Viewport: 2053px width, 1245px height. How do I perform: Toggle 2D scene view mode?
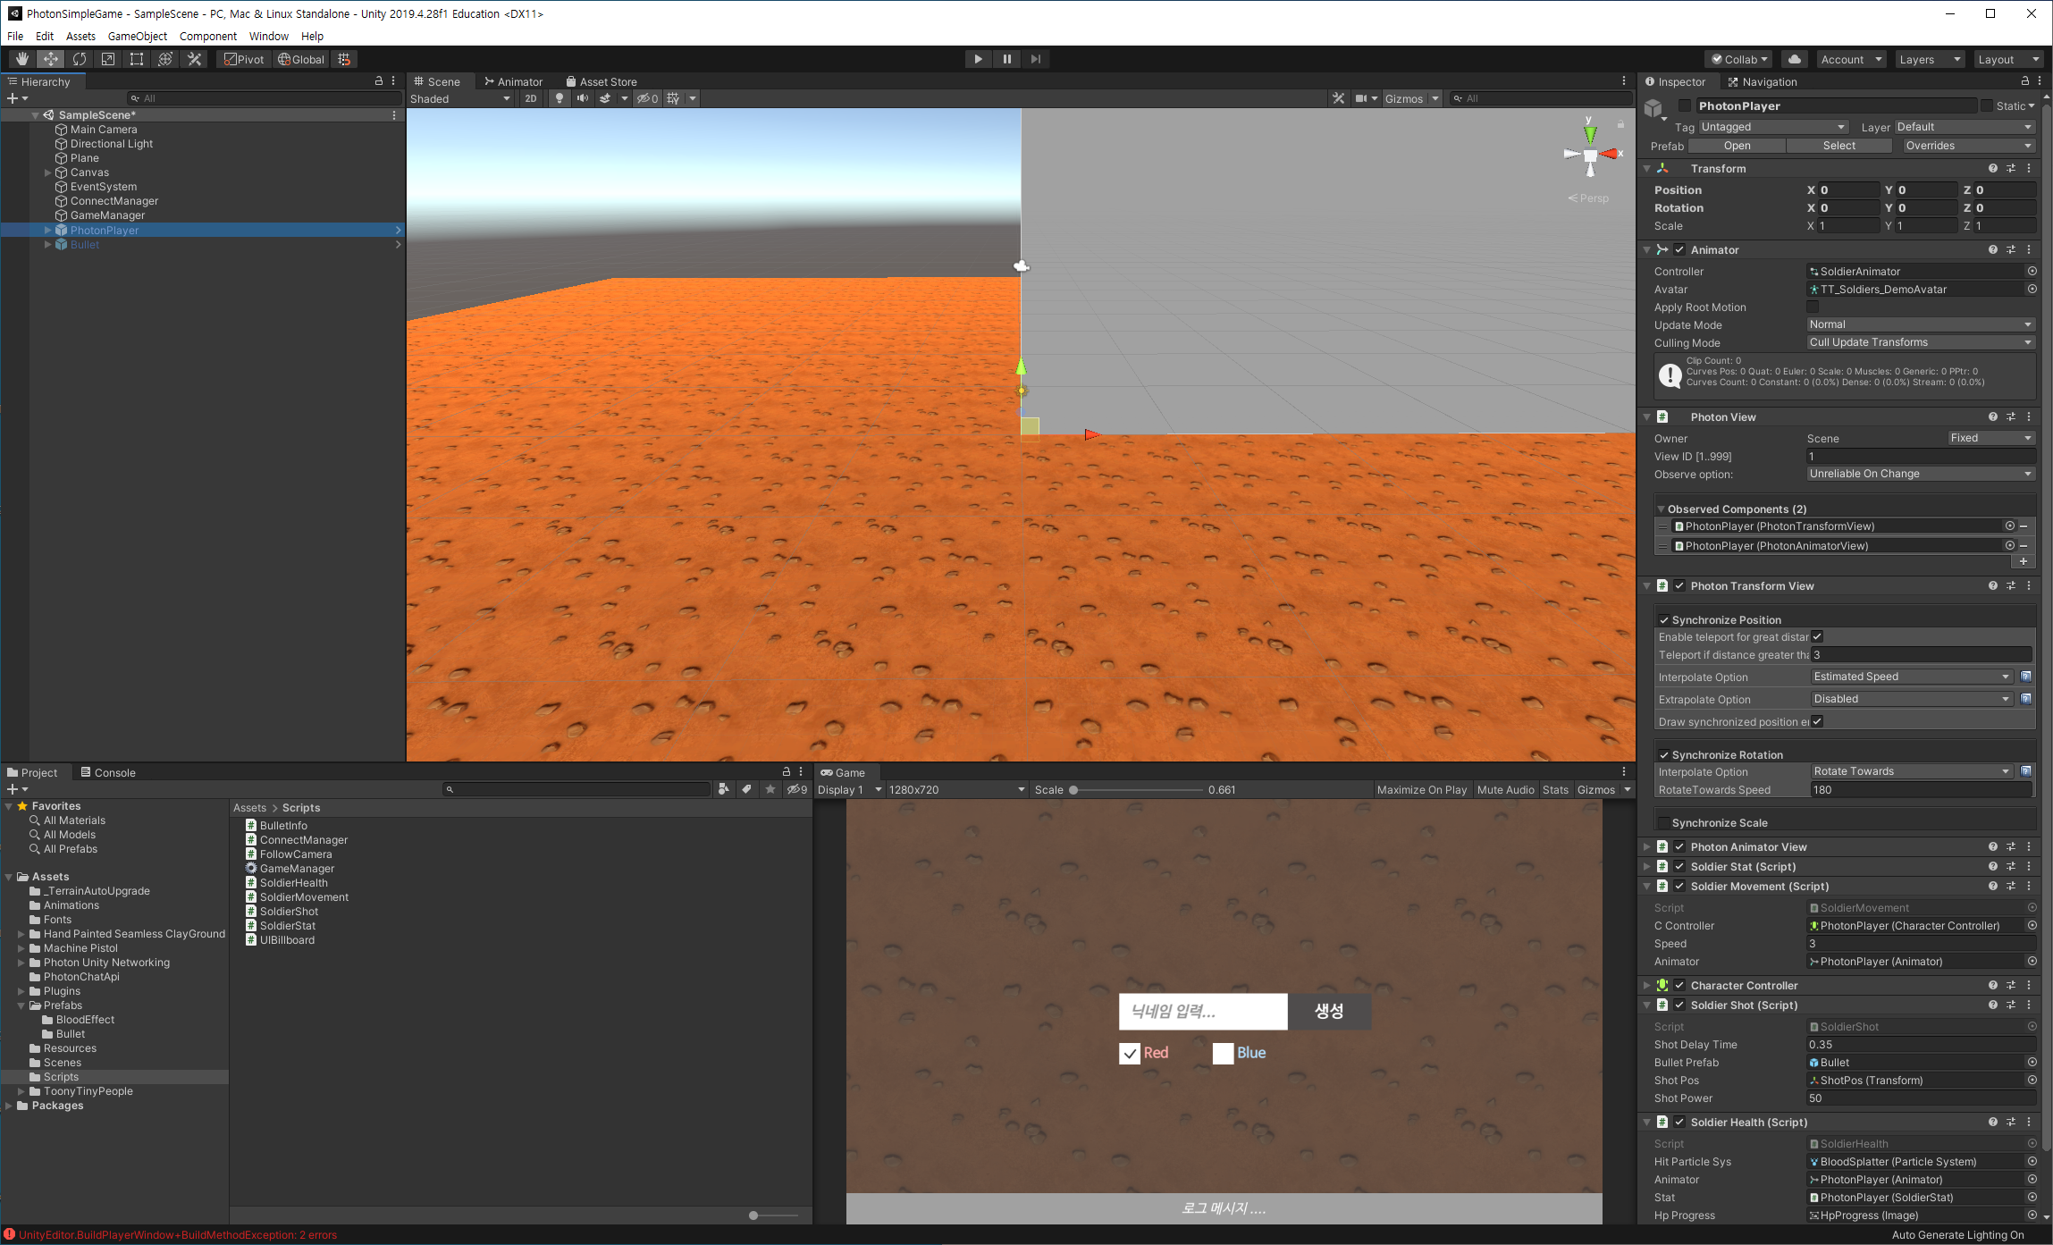tap(531, 98)
